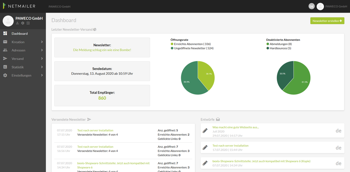This screenshot has height=172, width=350.
Task: Click 'Anz. geöffnet: 5' in the first sent row
Action: tap(168, 130)
